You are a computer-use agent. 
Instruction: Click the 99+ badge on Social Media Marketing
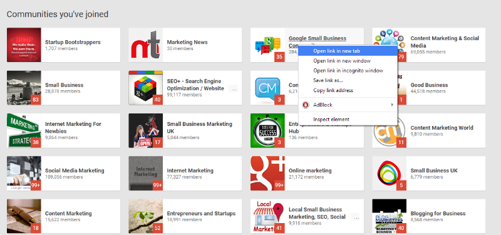point(36,185)
